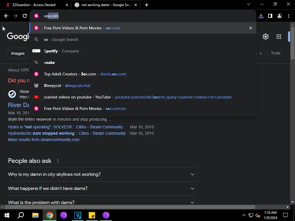The width and height of the screenshot is (295, 221).
Task: Click the Steam favicon in search result
Action: point(12,94)
